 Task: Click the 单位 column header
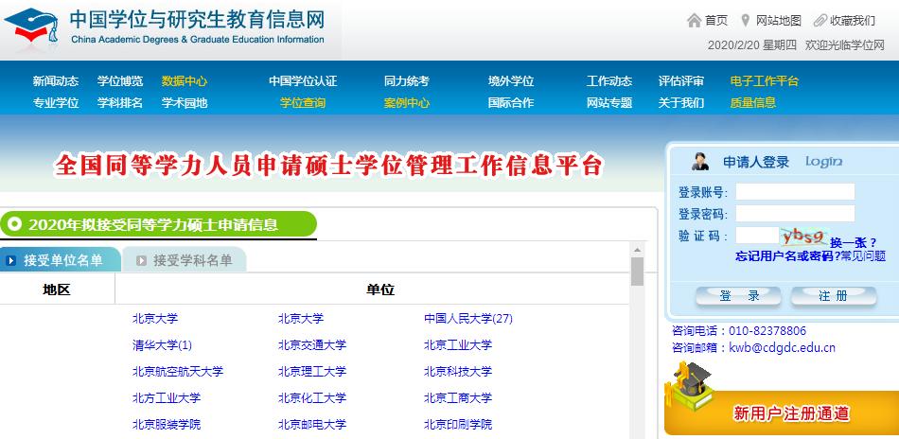[380, 290]
